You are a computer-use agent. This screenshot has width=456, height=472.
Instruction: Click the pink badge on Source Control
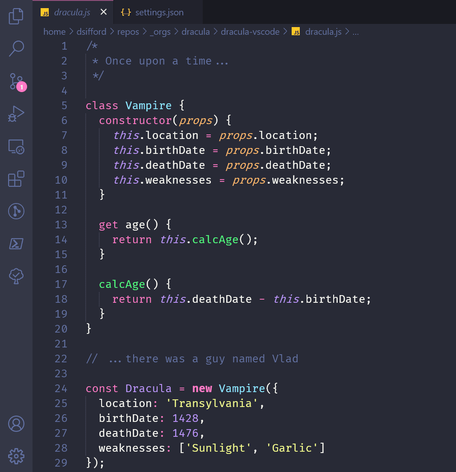point(23,87)
